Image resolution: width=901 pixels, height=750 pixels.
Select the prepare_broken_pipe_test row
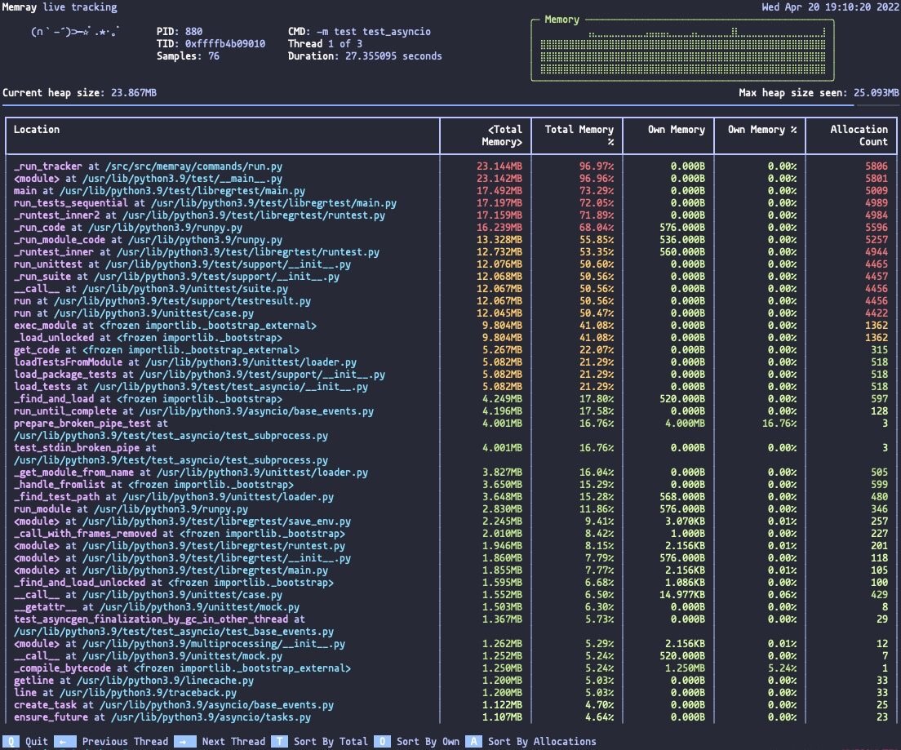tap(450, 429)
